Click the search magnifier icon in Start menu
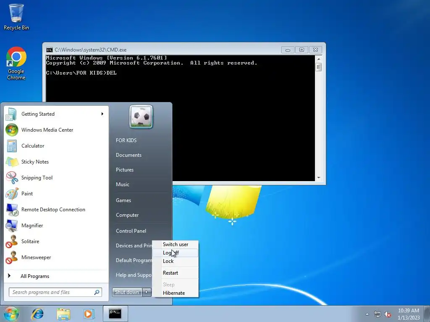The width and height of the screenshot is (430, 322). click(x=97, y=292)
